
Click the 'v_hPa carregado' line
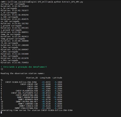point(9,61)
